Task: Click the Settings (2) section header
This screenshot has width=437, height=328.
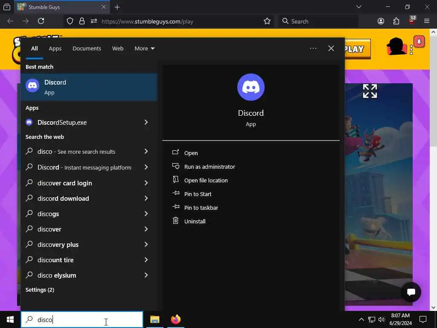Action: (x=40, y=290)
